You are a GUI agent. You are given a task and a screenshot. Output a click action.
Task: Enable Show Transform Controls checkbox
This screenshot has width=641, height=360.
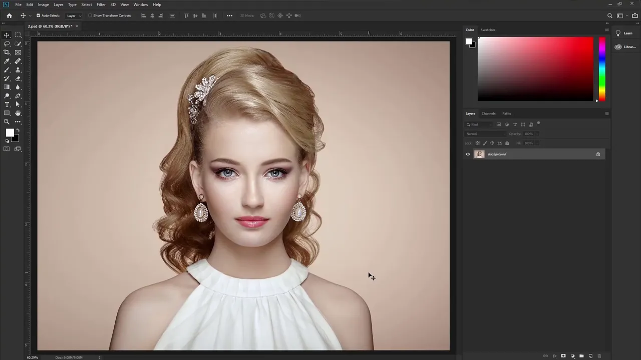point(90,15)
